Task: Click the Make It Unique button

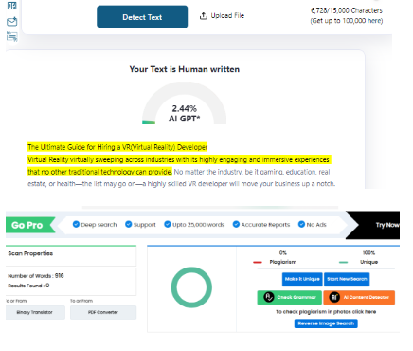Action: click(302, 279)
